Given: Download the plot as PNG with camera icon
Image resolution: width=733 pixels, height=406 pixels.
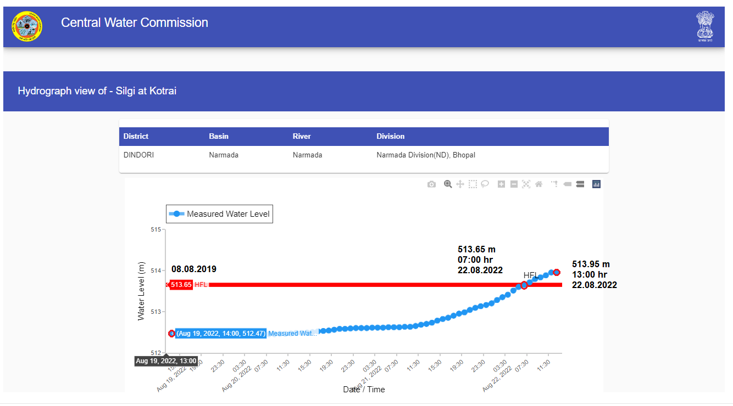Looking at the screenshot, I should click(x=431, y=184).
